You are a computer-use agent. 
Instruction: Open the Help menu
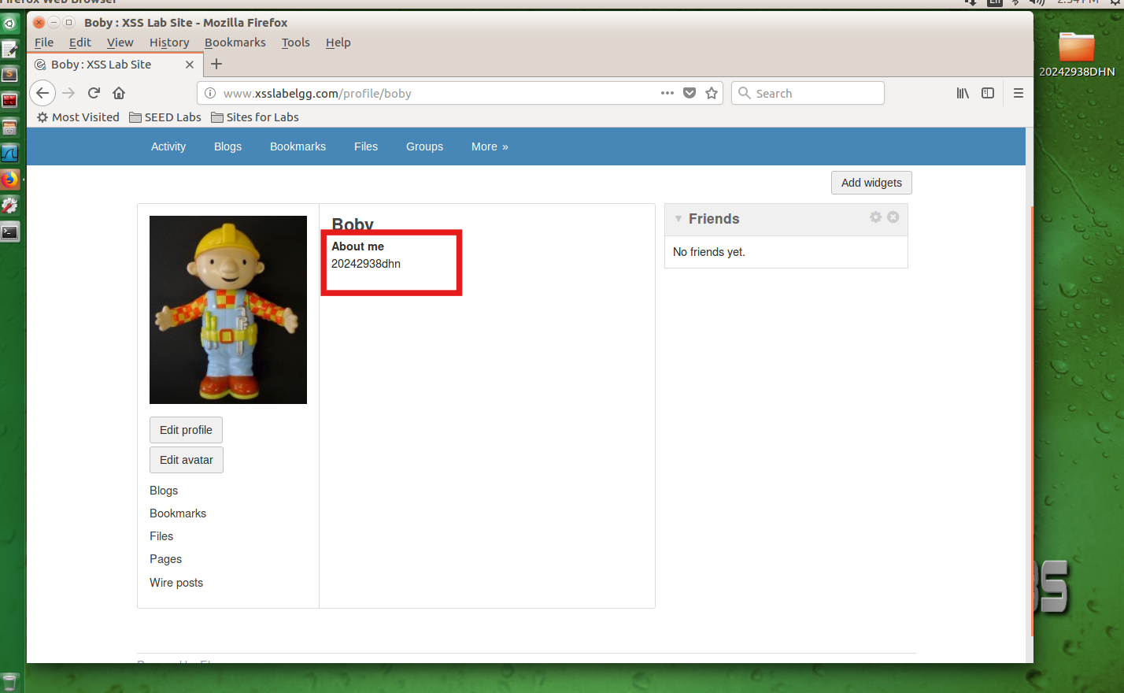(x=338, y=43)
